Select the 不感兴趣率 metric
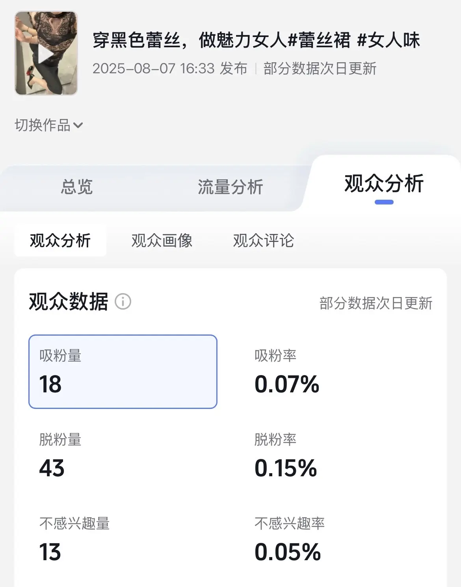Image resolution: width=461 pixels, height=587 pixels. 290,524
